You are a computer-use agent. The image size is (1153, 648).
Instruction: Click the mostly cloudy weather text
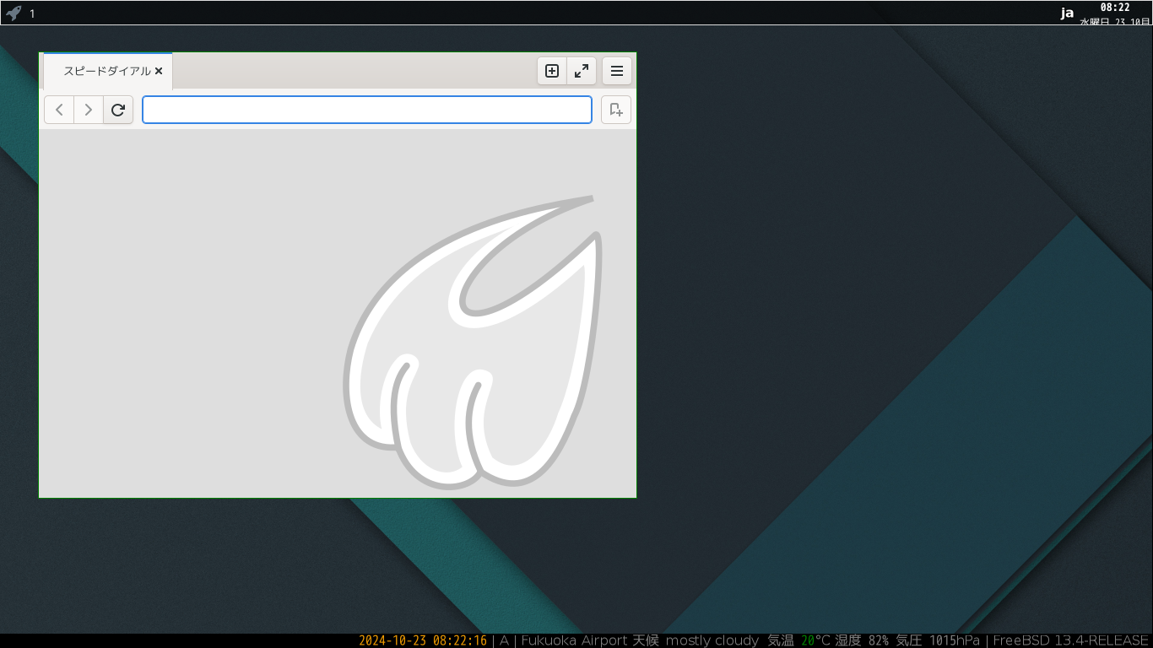(712, 640)
